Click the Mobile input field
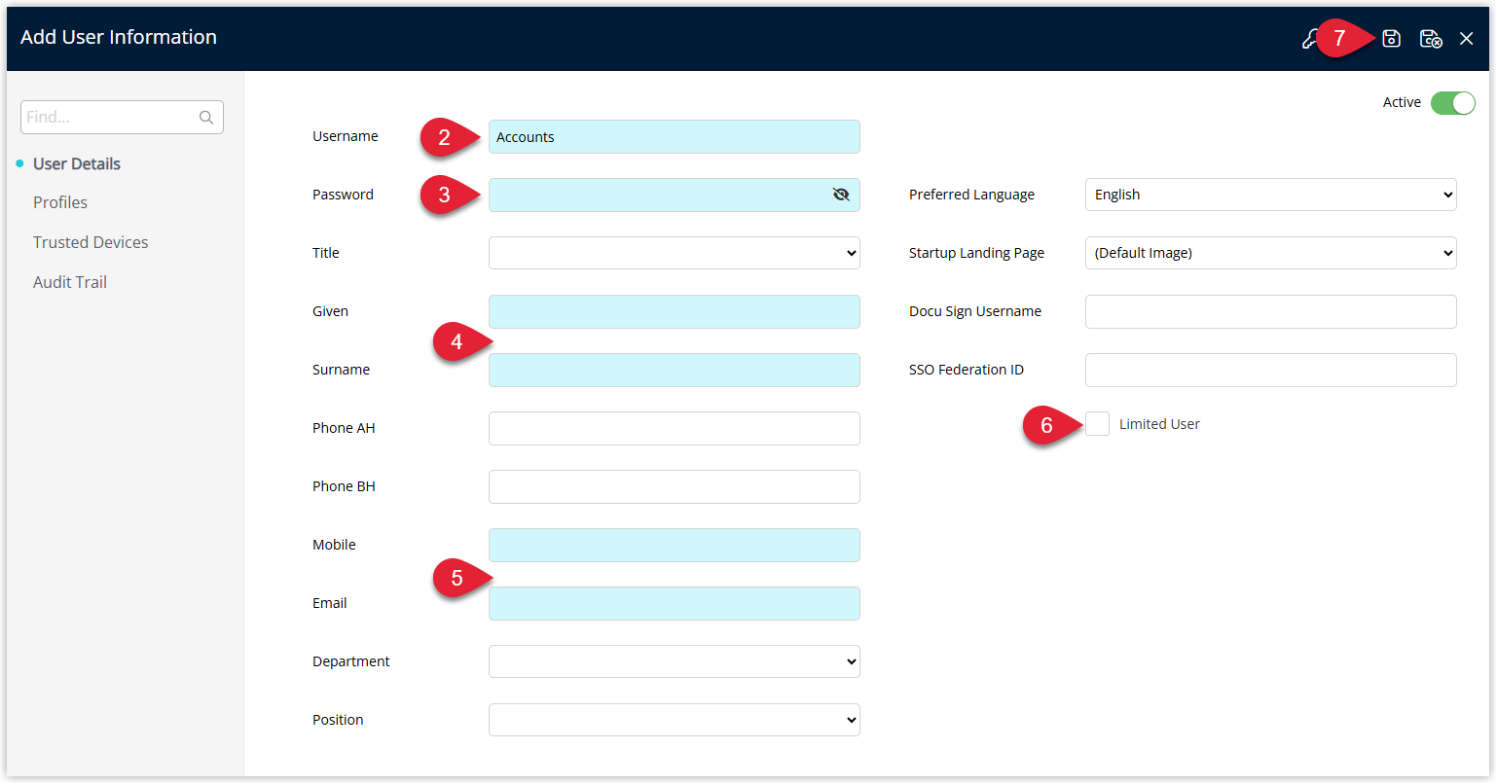This screenshot has height=784, width=1497. tap(675, 545)
